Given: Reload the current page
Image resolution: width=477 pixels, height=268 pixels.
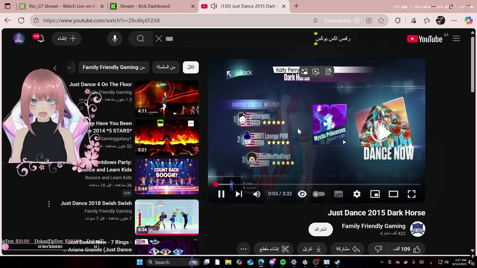Looking at the screenshot, I should tap(21, 20).
